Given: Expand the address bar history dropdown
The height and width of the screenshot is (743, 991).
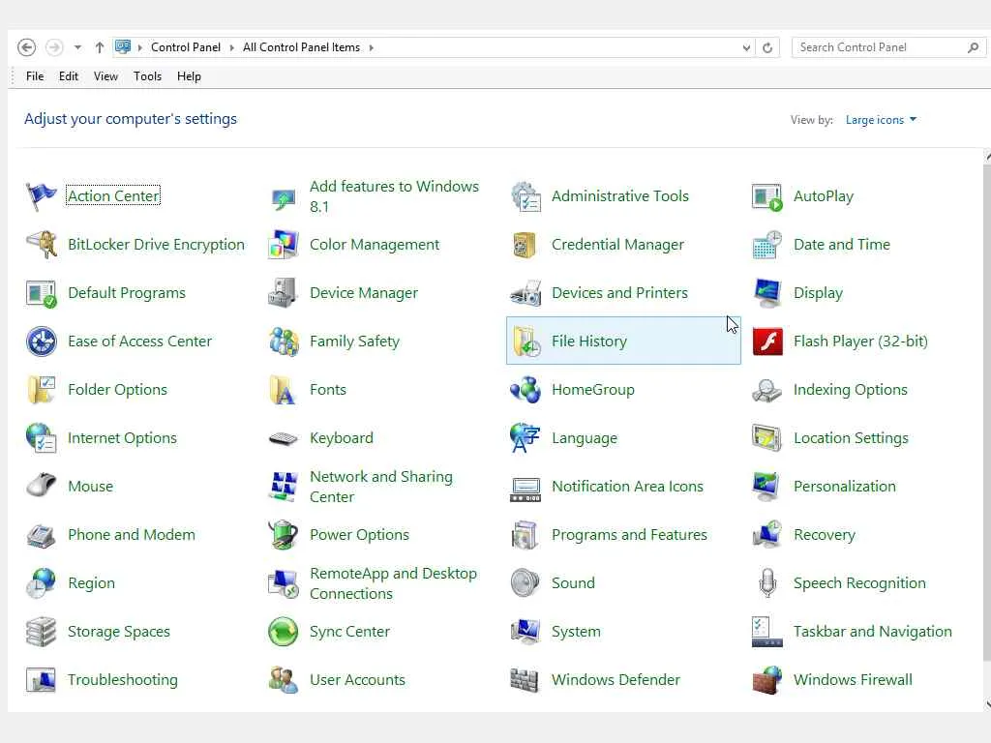Looking at the screenshot, I should 746,48.
